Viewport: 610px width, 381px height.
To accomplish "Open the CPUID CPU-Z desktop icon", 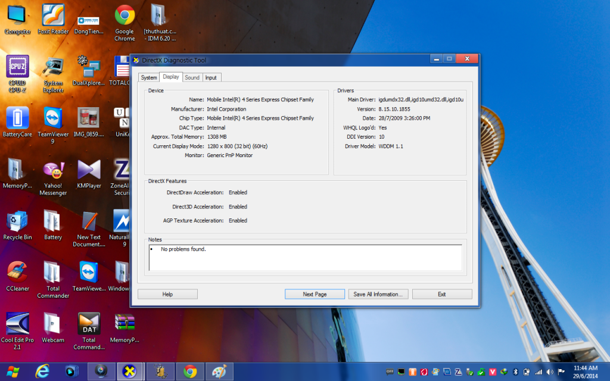I will [17, 68].
